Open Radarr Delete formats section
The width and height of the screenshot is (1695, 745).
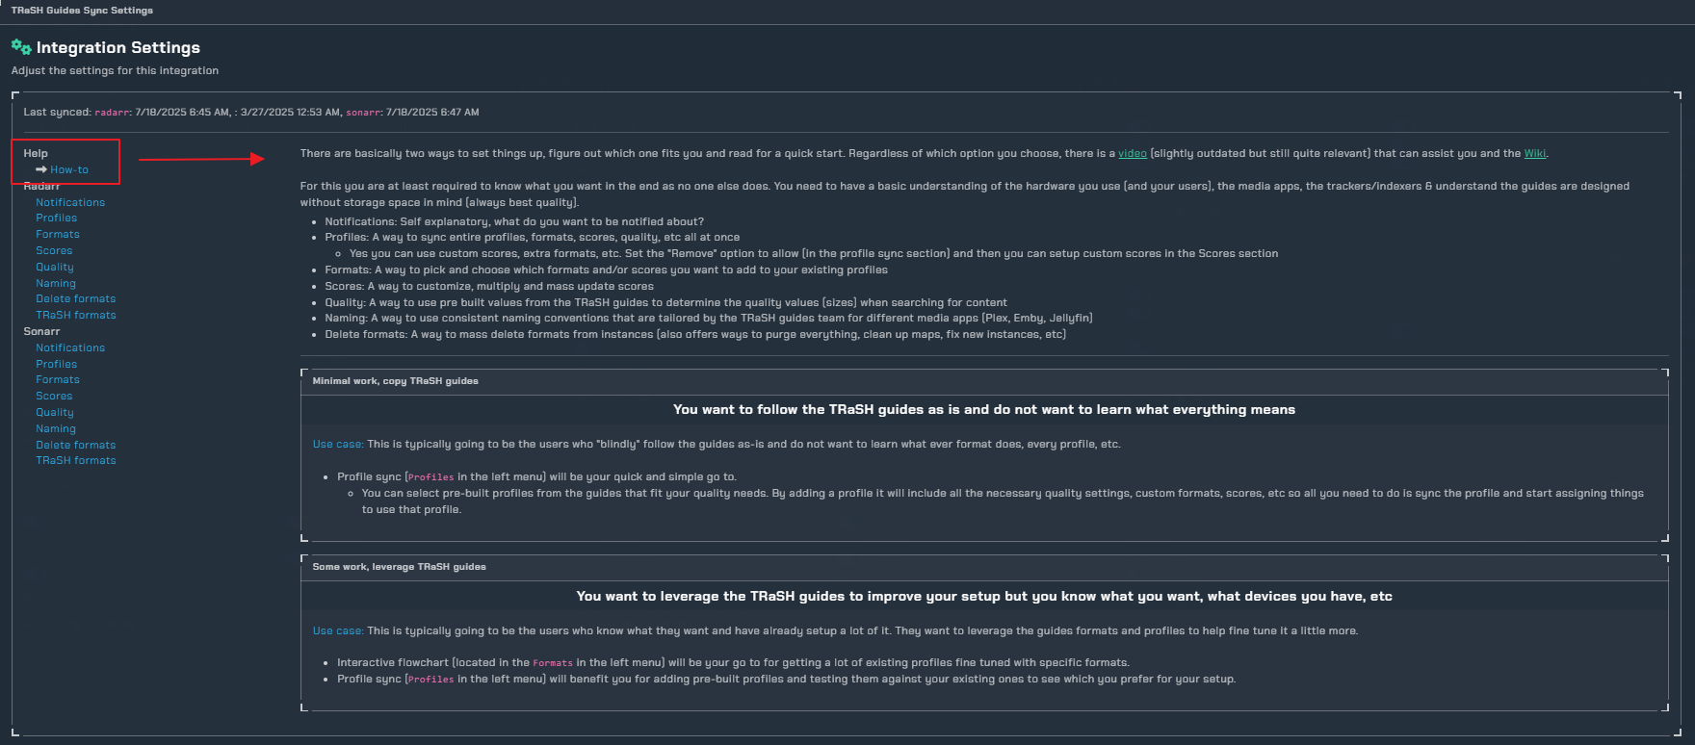pyautogui.click(x=76, y=299)
